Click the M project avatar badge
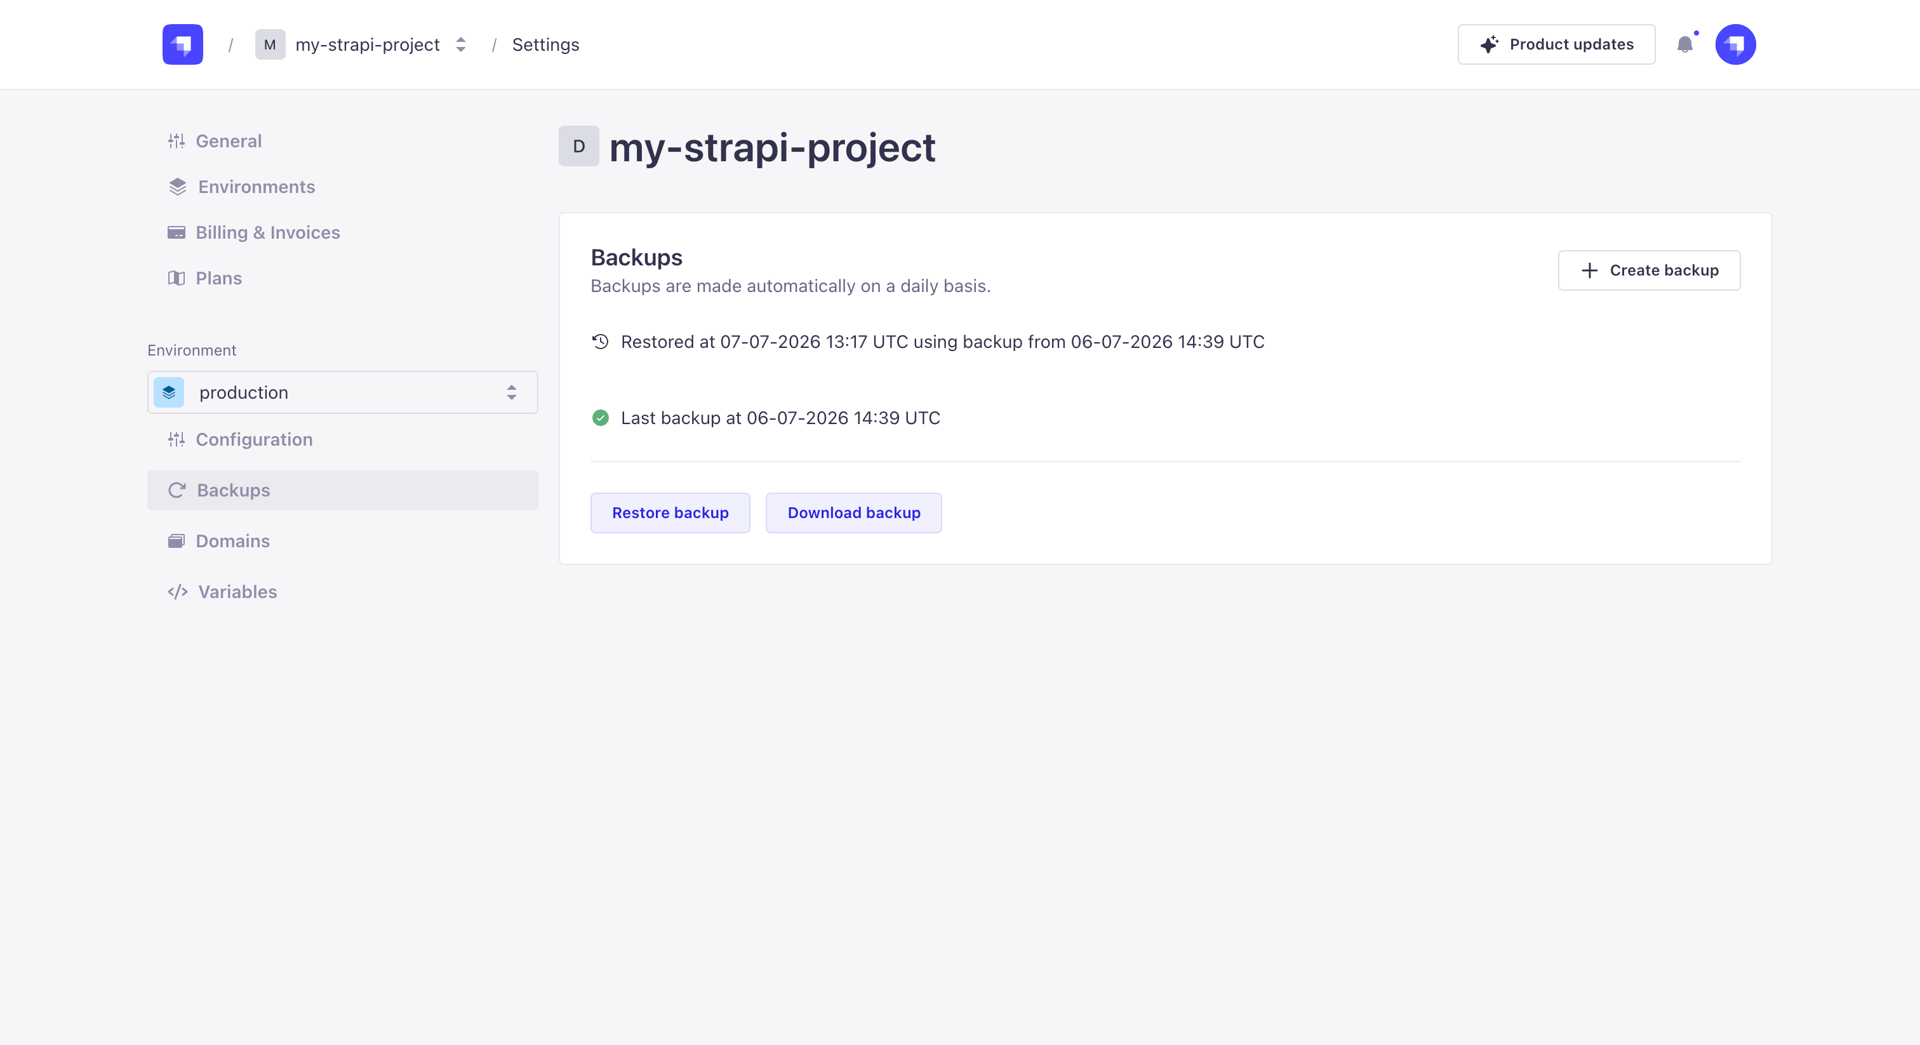The height and width of the screenshot is (1045, 1920). (x=270, y=44)
